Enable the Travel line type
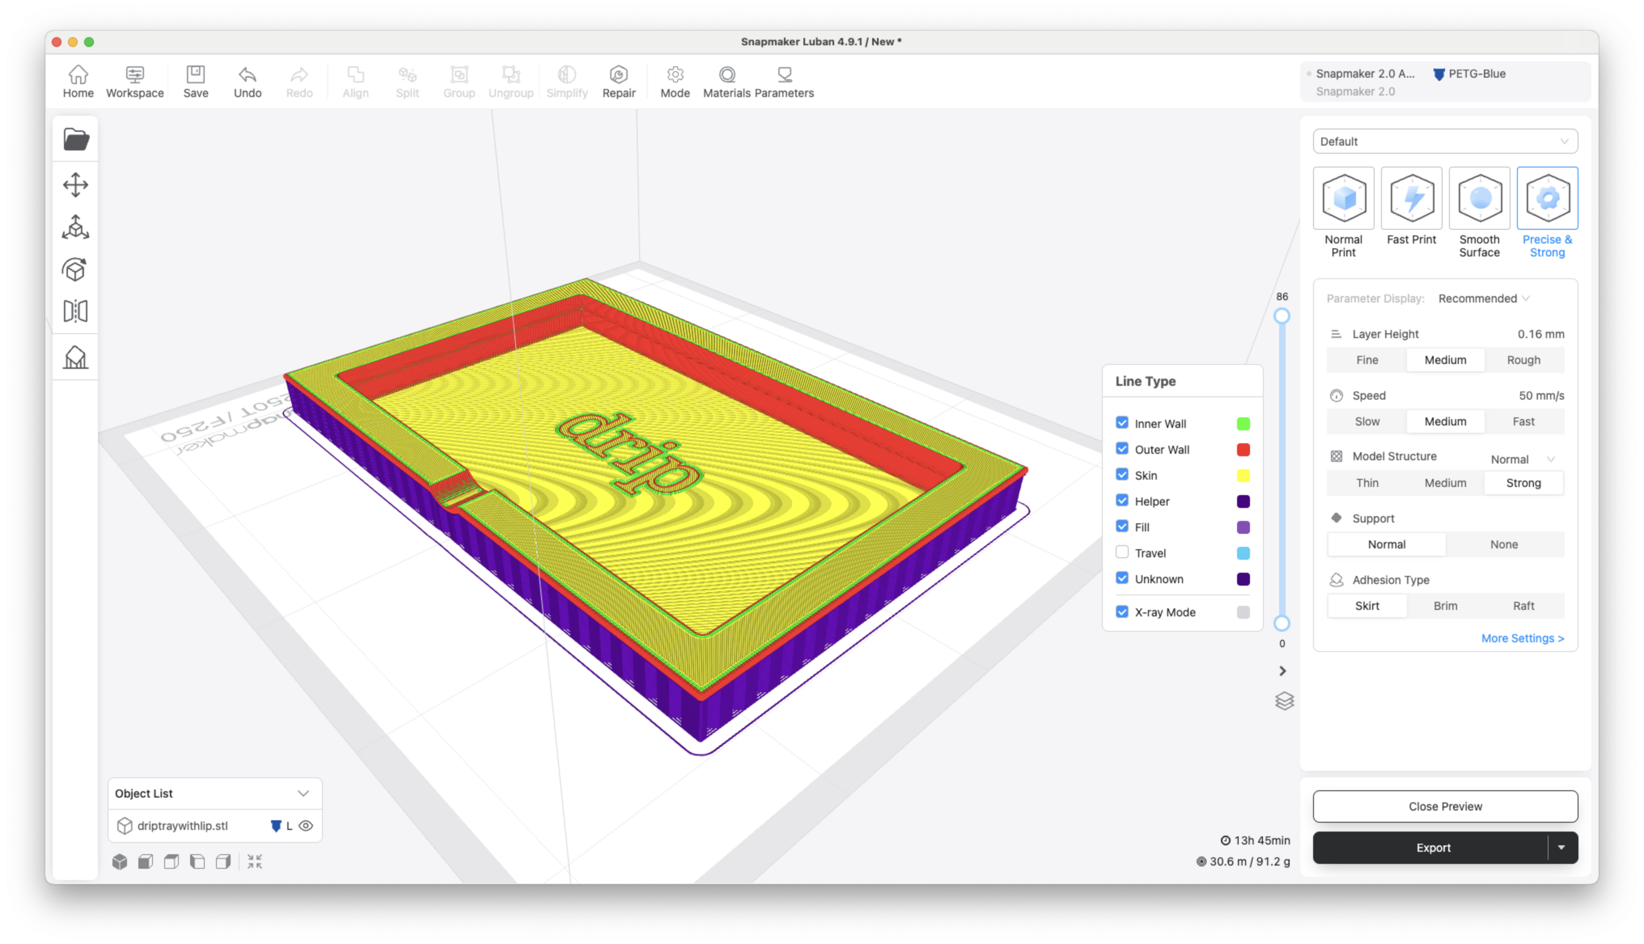This screenshot has height=944, width=1644. point(1122,552)
